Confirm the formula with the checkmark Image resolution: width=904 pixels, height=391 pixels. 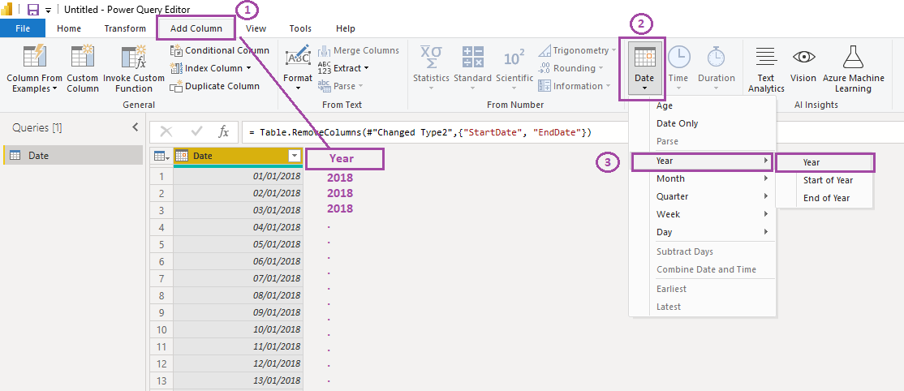click(x=196, y=132)
